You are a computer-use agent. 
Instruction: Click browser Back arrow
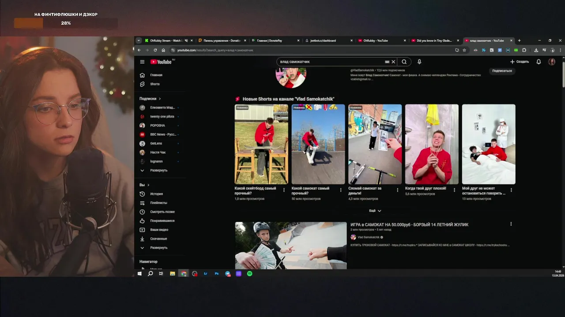[x=139, y=50]
